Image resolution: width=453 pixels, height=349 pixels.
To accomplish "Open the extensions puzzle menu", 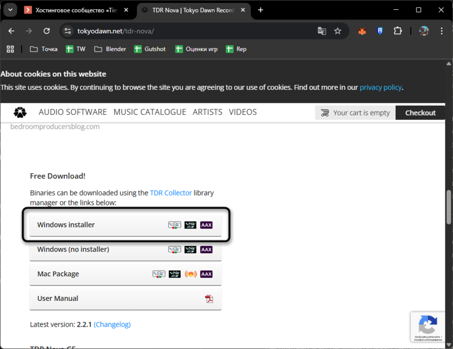I will click(x=398, y=31).
